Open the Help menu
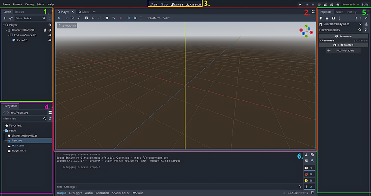Screen dimensions: 371x196 tap(50, 5)
